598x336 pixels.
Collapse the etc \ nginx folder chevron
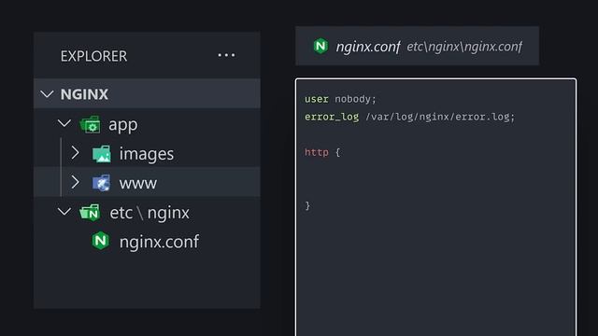tap(64, 212)
